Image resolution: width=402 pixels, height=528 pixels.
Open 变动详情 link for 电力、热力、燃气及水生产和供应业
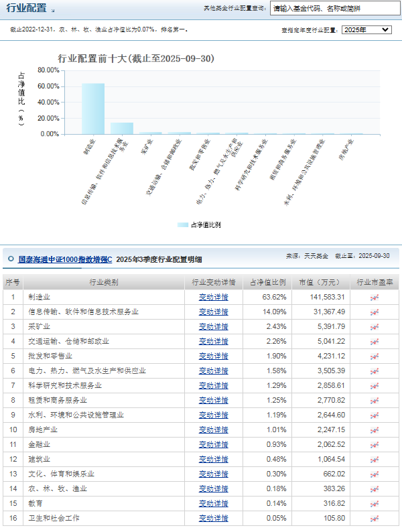coord(214,371)
